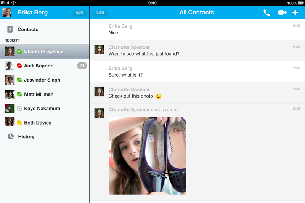Tap the avatar beside 'Check out this photo'
Screen dimensions: 305x203
pyautogui.click(x=99, y=92)
